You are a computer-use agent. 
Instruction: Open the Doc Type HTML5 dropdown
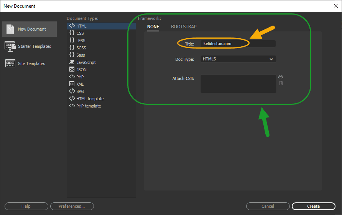click(238, 59)
